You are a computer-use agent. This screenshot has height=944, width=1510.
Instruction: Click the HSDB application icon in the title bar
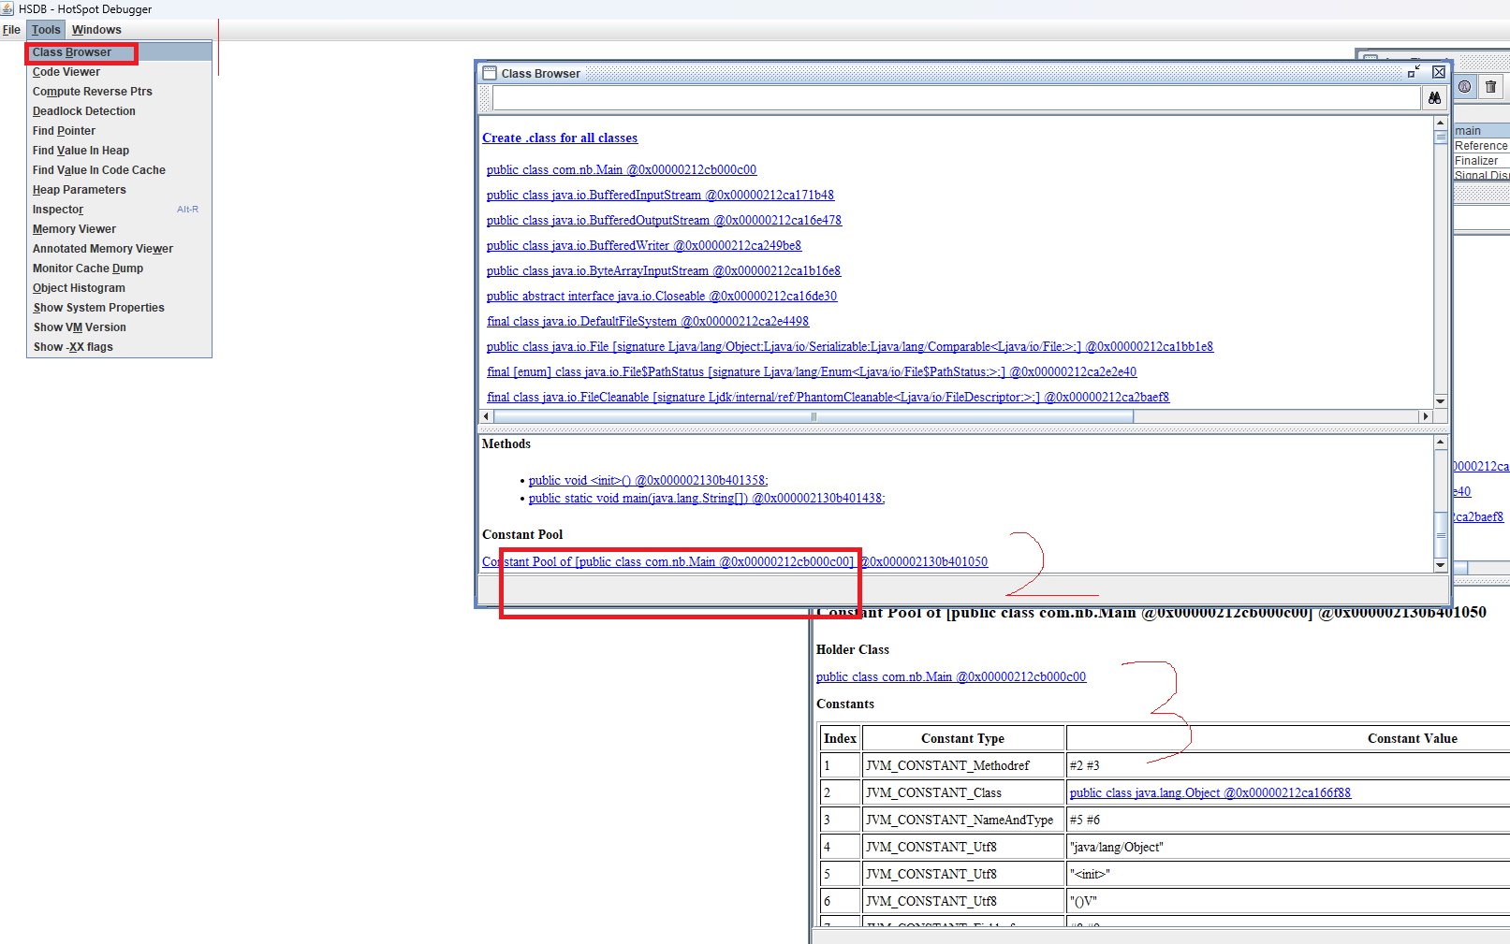[x=7, y=8]
